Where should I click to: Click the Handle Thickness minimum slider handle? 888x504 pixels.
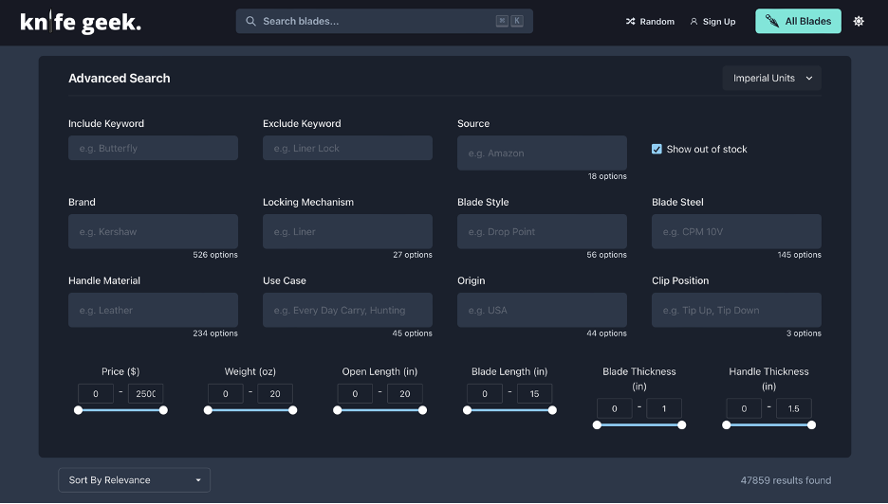727,424
